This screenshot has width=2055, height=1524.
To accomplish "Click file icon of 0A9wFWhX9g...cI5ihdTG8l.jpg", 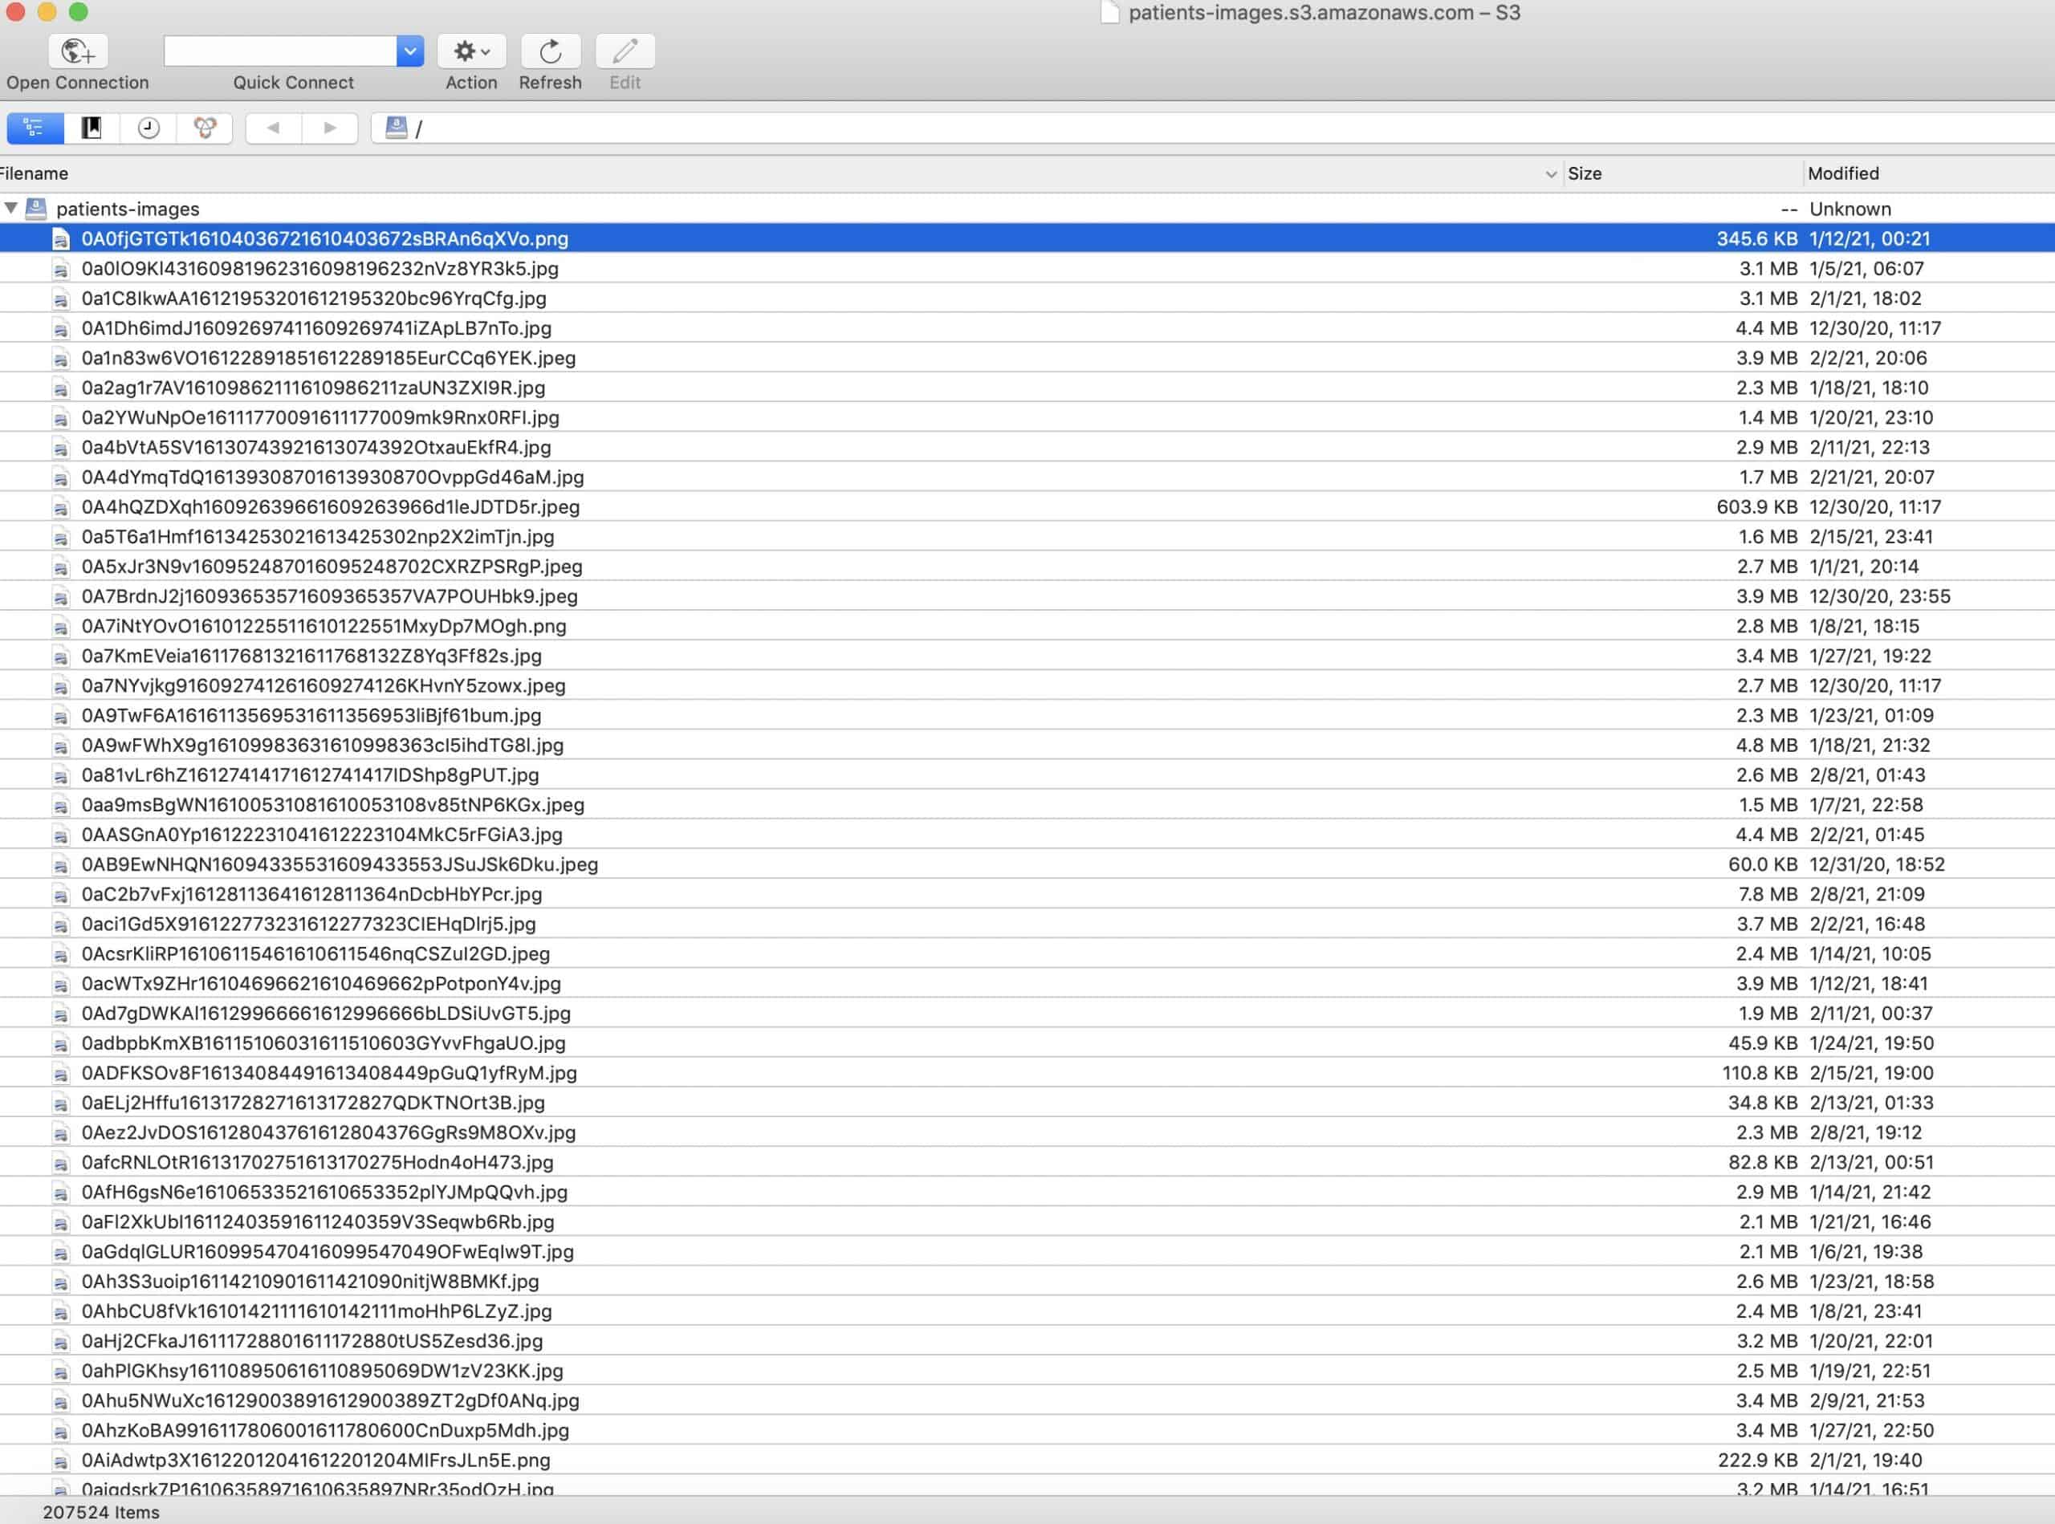I will (61, 746).
